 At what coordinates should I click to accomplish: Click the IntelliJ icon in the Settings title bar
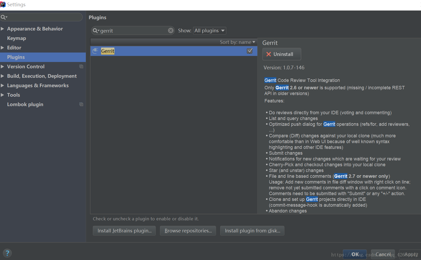pos(3,4)
